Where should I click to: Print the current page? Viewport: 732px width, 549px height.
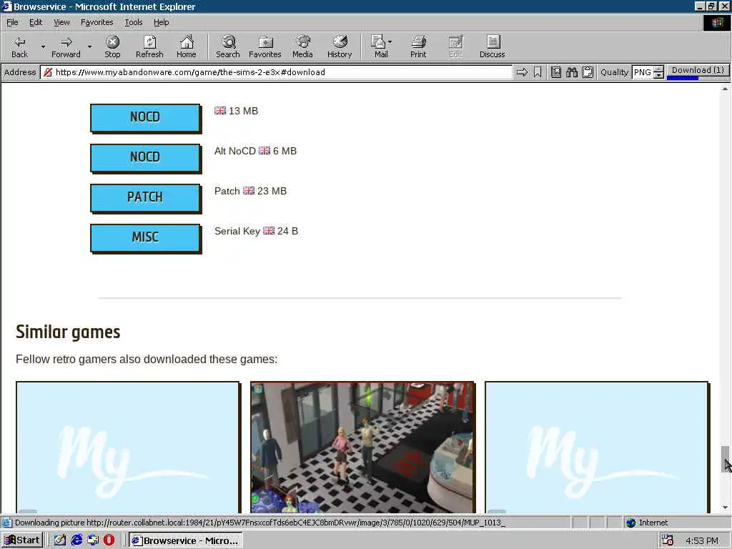(418, 47)
